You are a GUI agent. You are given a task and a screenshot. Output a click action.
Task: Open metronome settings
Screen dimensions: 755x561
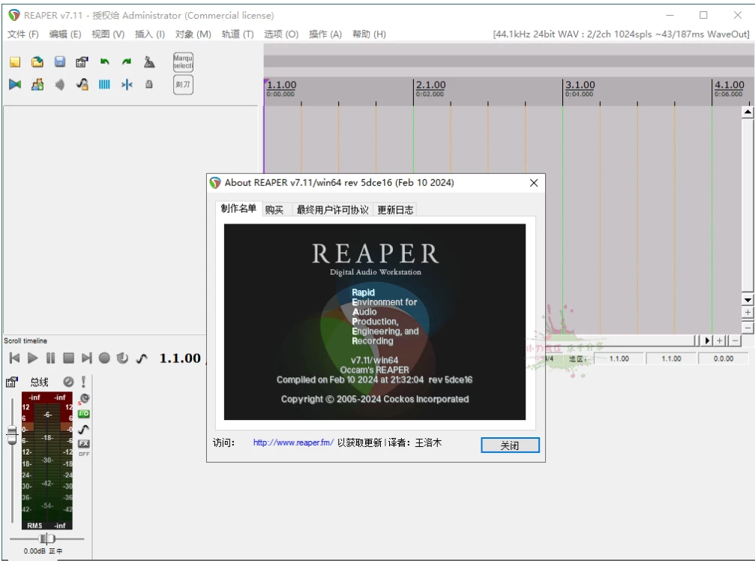149,62
